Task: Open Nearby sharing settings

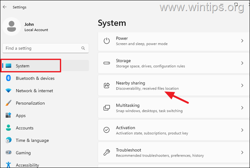Action: coord(174,85)
